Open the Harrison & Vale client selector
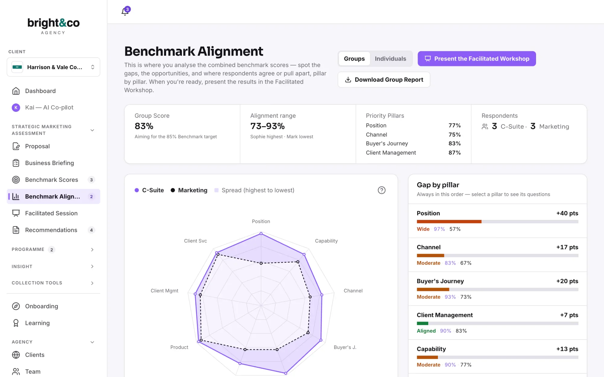The height and width of the screenshot is (377, 604). [53, 67]
